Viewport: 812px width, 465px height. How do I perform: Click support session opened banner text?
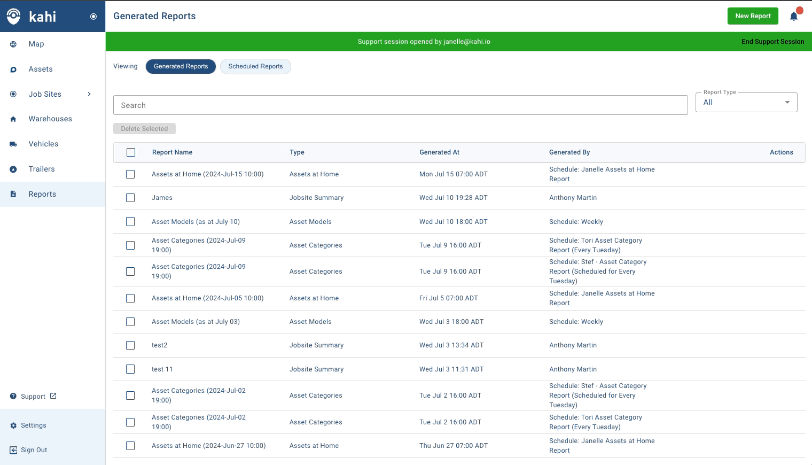[424, 42]
